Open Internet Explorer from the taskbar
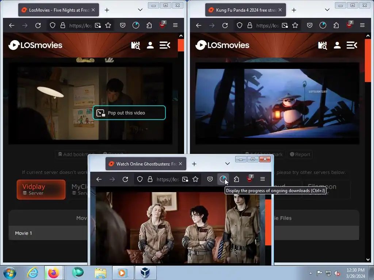 pyautogui.click(x=33, y=273)
